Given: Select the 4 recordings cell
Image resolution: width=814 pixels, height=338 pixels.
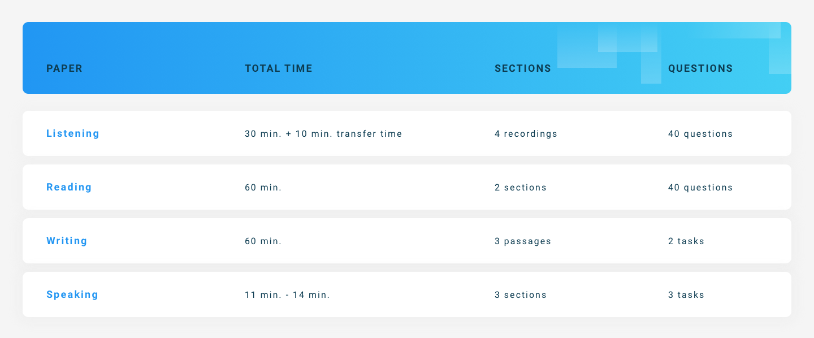Looking at the screenshot, I should (526, 134).
